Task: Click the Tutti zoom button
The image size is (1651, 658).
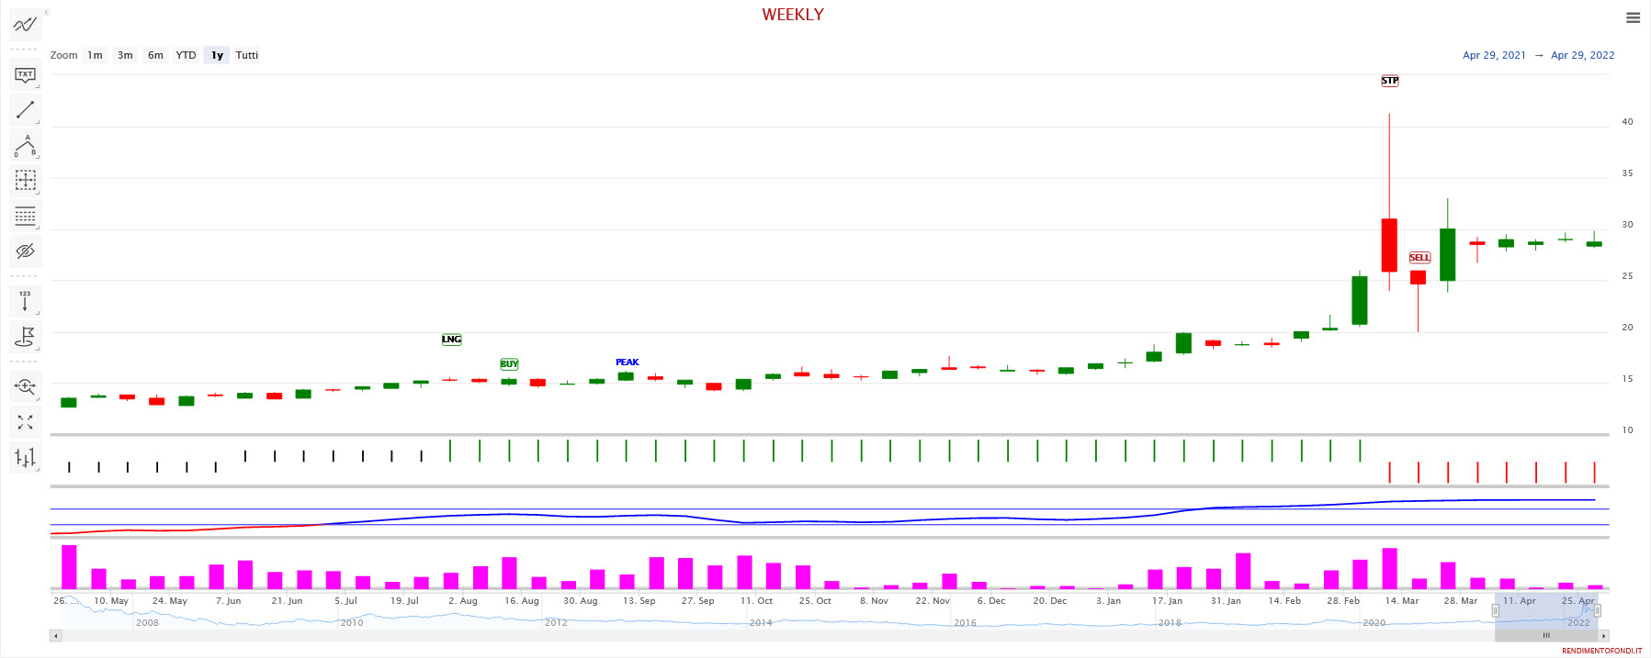Action: (246, 55)
